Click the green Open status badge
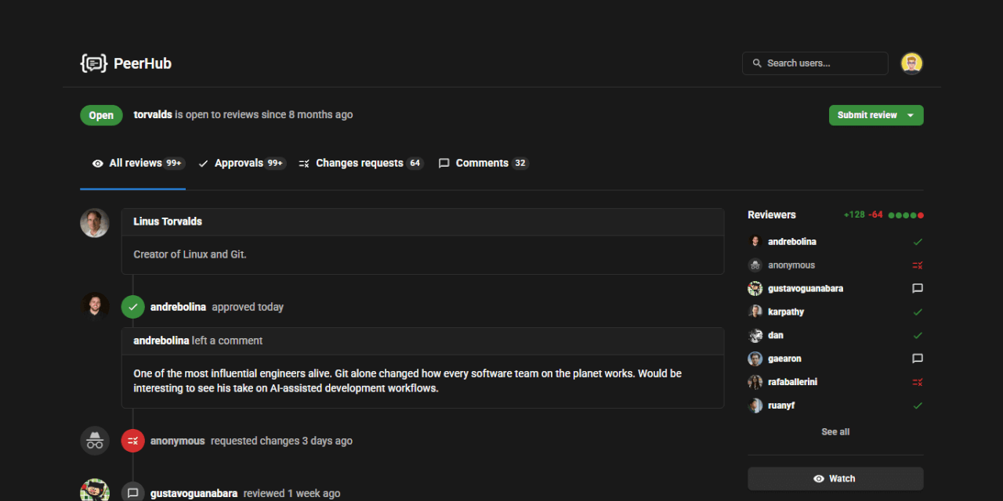Image resolution: width=1003 pixels, height=501 pixels. coord(101,115)
